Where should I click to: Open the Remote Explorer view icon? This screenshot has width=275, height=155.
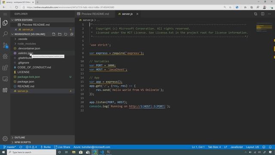[5, 79]
